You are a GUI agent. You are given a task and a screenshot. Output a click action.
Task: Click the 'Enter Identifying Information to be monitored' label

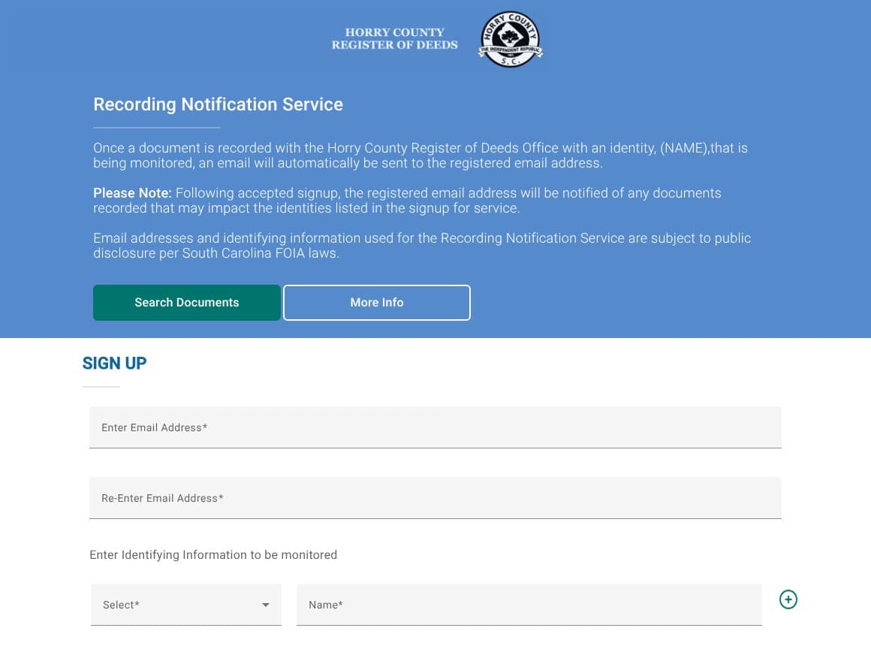(x=213, y=555)
